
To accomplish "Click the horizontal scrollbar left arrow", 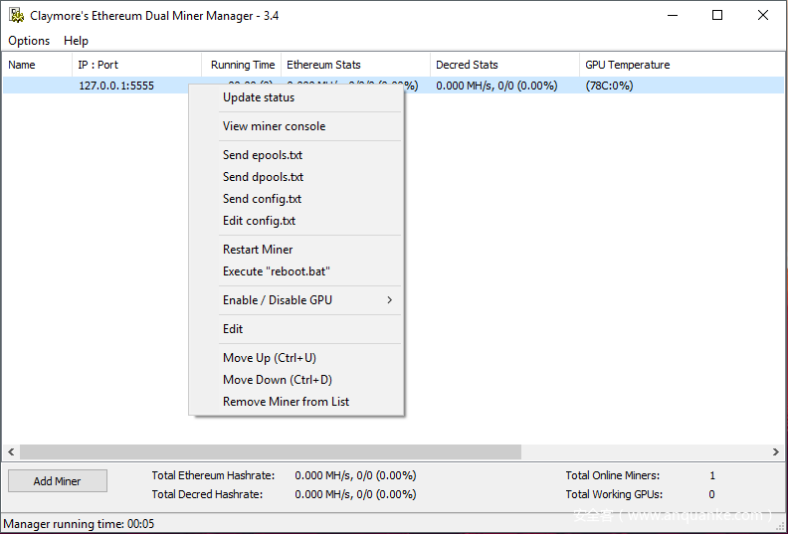I will (11, 451).
